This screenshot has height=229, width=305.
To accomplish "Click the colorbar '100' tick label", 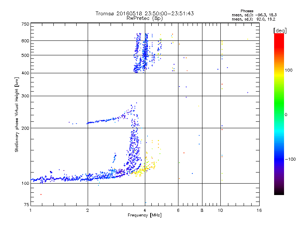I will [289, 70].
